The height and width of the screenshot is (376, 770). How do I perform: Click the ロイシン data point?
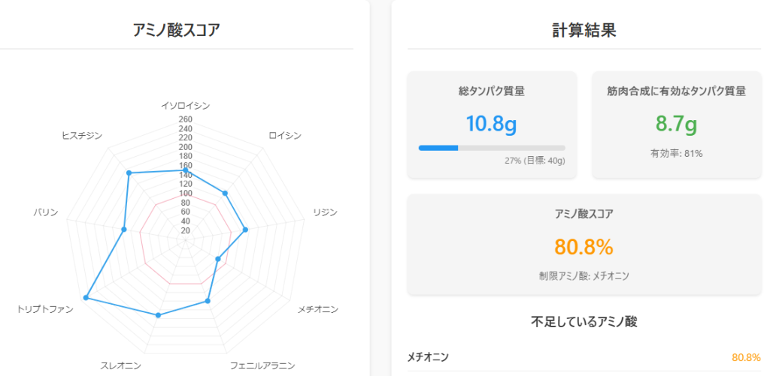[x=226, y=194]
